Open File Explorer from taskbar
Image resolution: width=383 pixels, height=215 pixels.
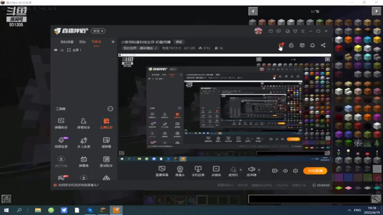tap(38, 210)
